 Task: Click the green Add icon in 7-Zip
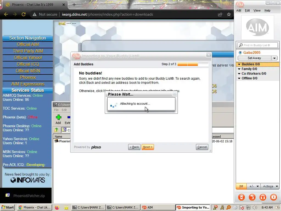click(x=58, y=117)
